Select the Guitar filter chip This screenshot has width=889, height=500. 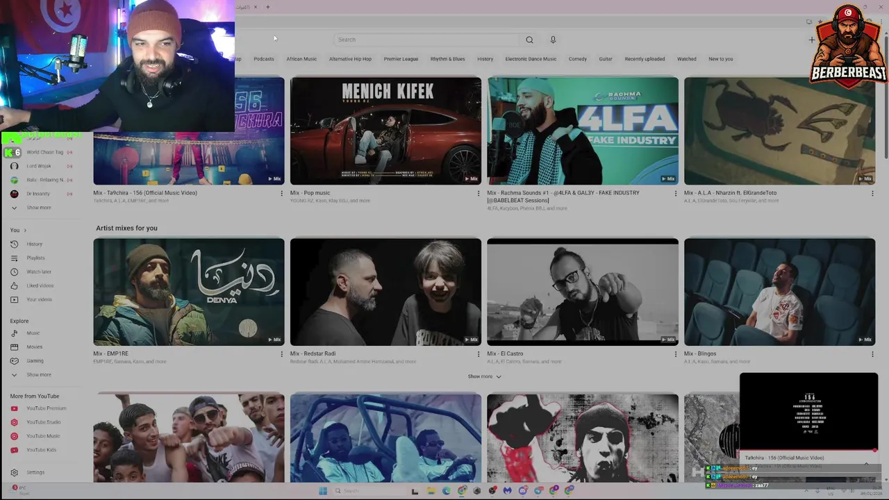(x=606, y=59)
